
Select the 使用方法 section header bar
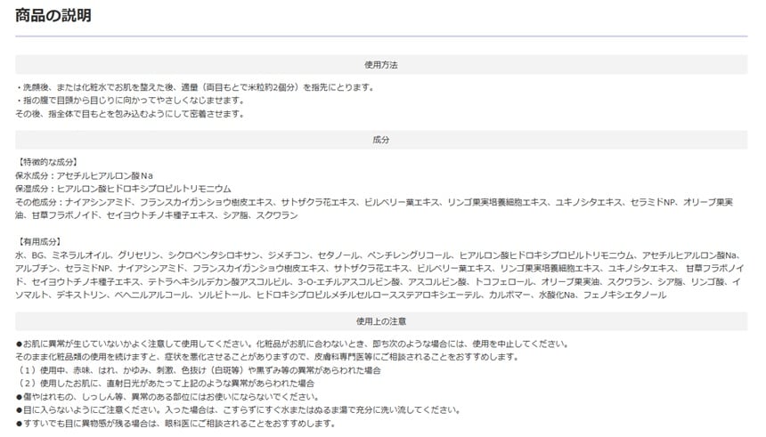point(381,65)
